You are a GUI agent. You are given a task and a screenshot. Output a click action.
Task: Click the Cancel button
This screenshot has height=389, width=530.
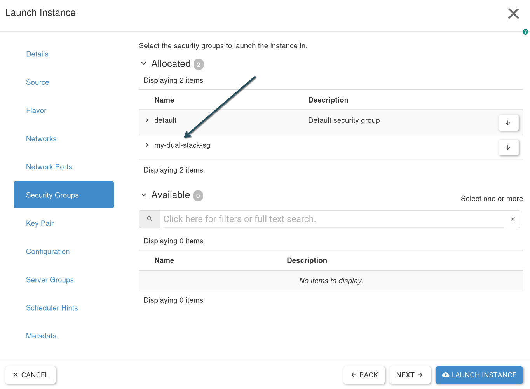[x=31, y=375]
